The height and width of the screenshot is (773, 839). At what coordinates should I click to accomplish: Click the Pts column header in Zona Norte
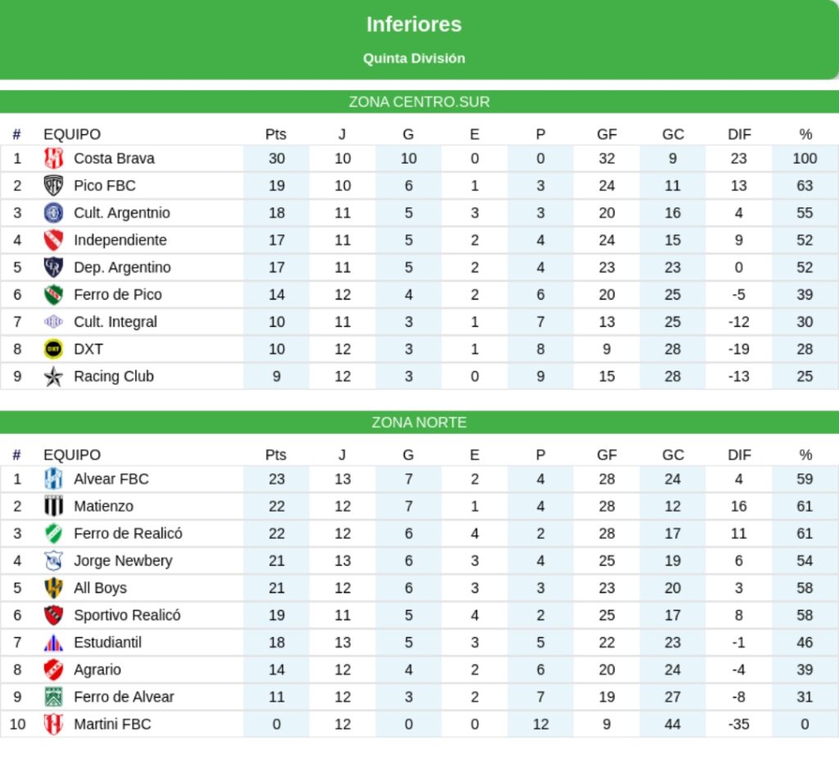[x=276, y=454]
